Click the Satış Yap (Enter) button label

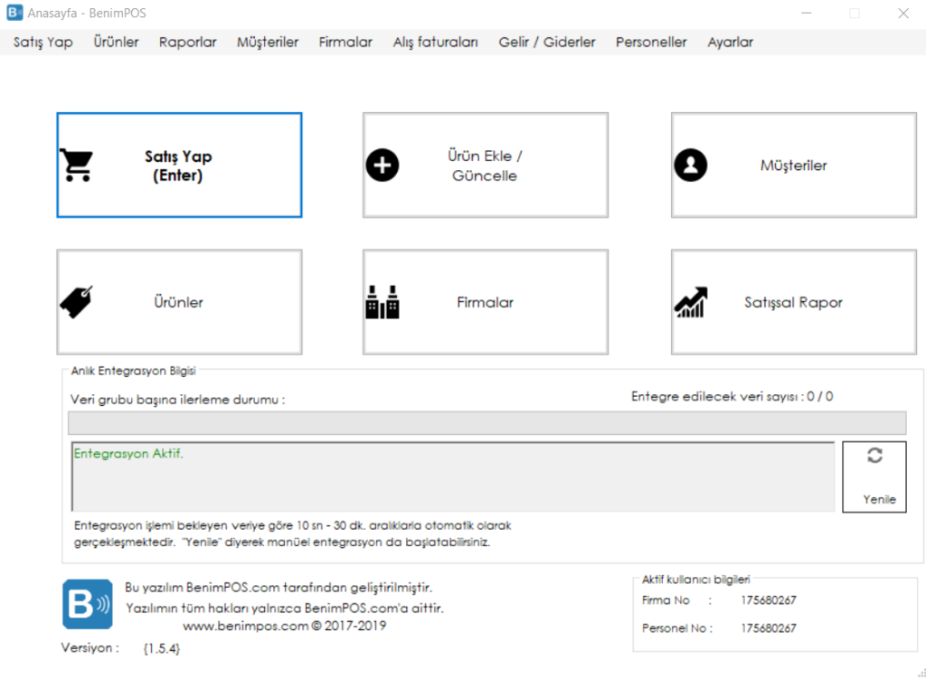[x=178, y=166]
